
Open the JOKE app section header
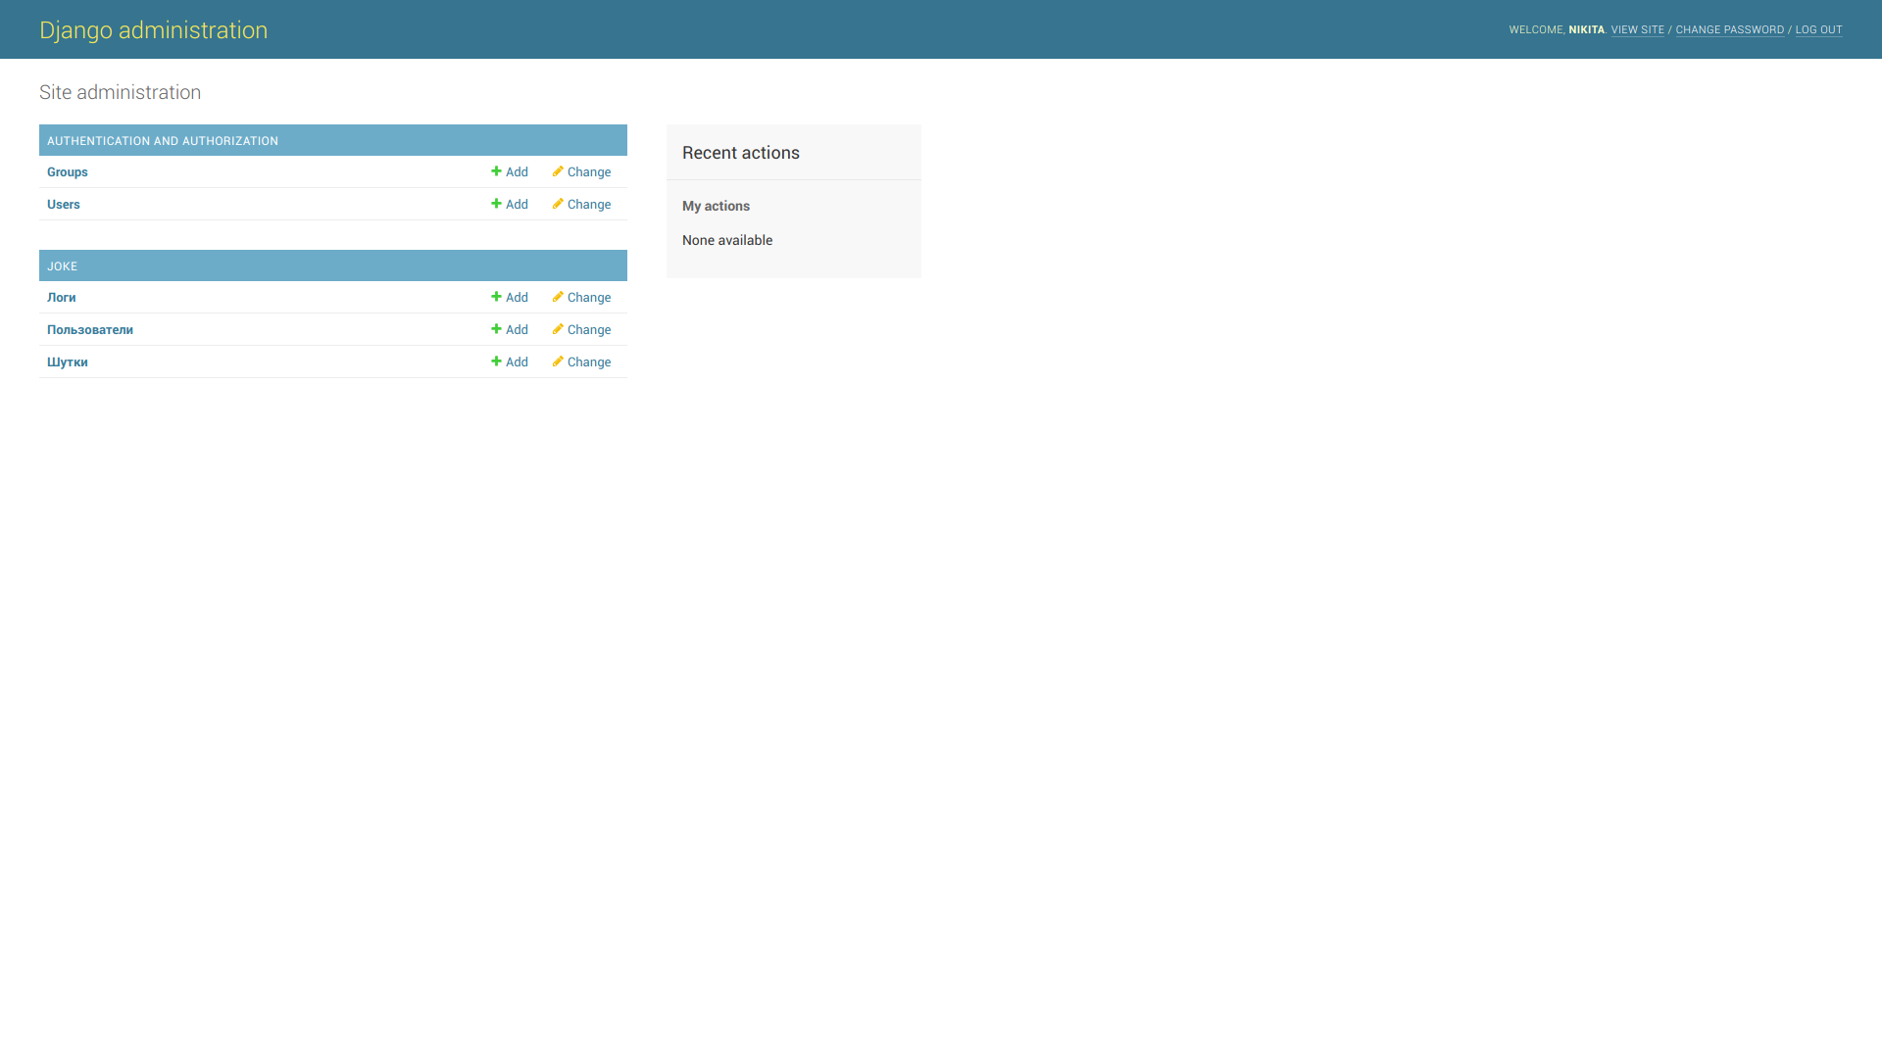[62, 266]
